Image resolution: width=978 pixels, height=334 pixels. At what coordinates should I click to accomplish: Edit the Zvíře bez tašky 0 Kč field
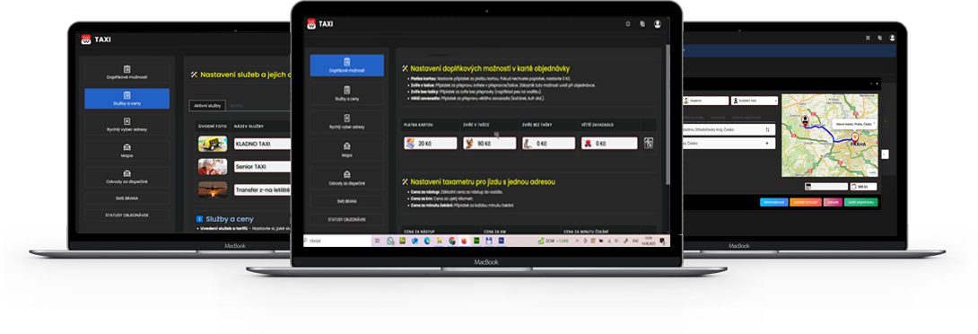coord(548,144)
